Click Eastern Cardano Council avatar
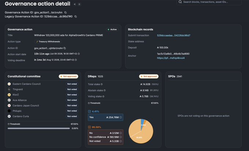This screenshot has width=249, height=151. (9, 84)
